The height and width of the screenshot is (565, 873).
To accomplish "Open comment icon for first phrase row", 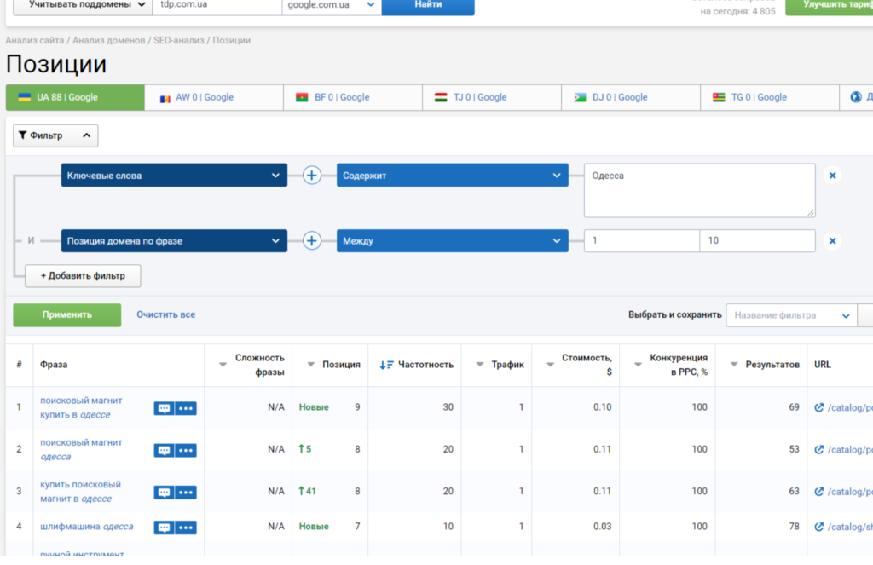I will 164,408.
